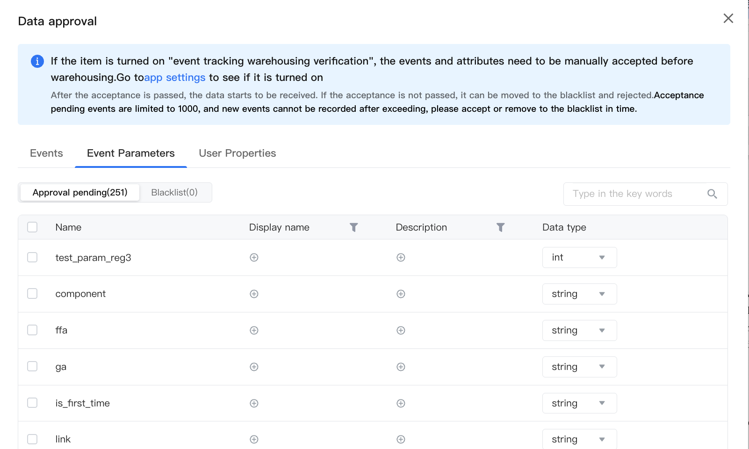Open data type dropdown for test_param_reg3
Screen dimensions: 749x449
point(579,257)
